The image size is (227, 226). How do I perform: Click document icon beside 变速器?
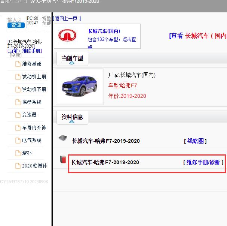(x=18, y=115)
